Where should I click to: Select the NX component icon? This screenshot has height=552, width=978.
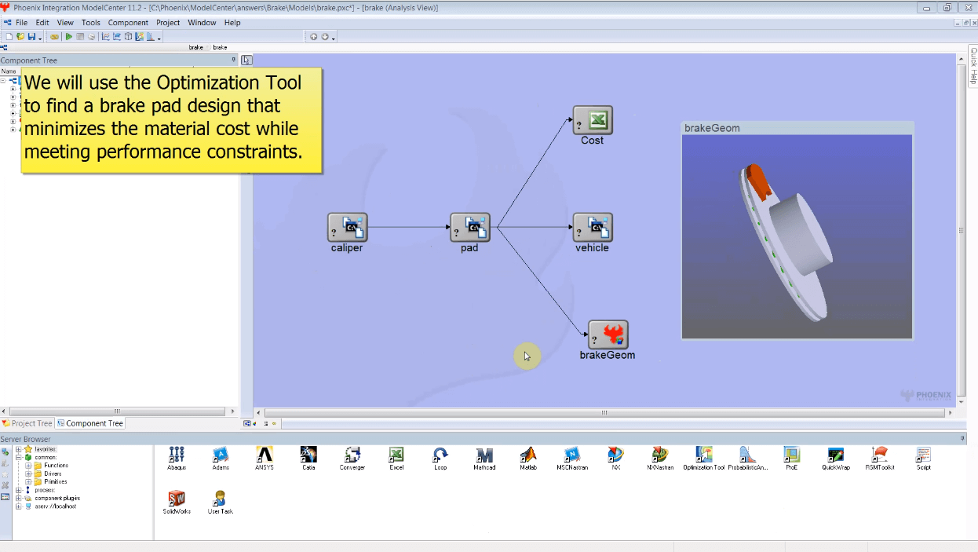pyautogui.click(x=616, y=455)
